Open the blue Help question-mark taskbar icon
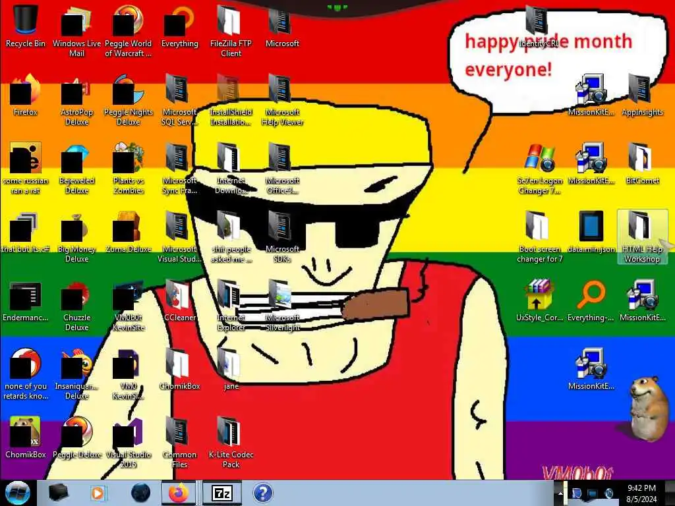This screenshot has height=506, width=675. click(263, 493)
